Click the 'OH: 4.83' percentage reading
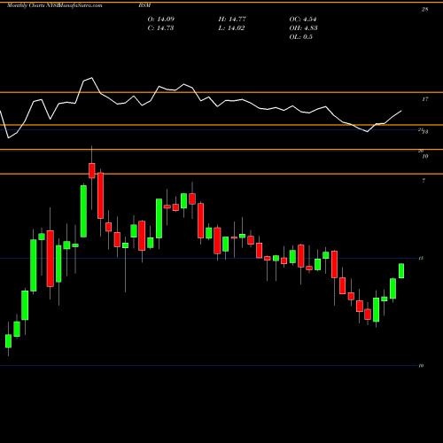 [x=303, y=28]
